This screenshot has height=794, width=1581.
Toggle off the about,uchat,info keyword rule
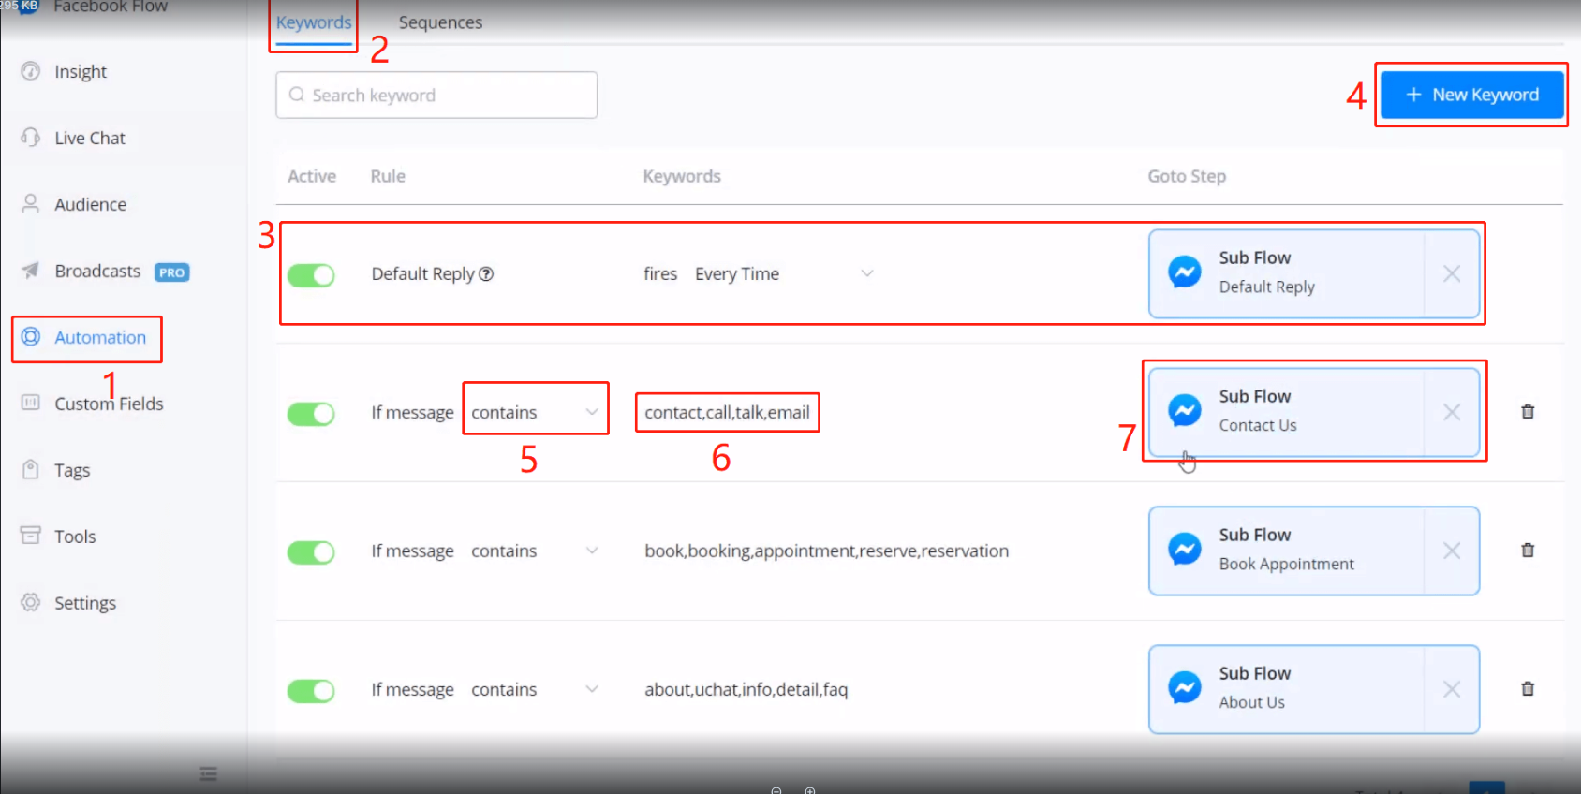click(x=311, y=691)
